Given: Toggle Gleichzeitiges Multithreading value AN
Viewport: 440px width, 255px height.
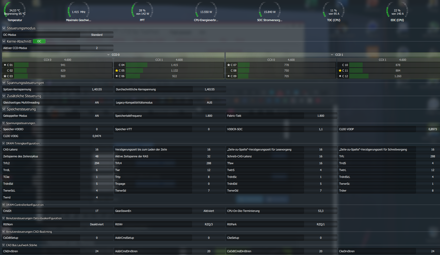Looking at the screenshot, I should click(97, 103).
